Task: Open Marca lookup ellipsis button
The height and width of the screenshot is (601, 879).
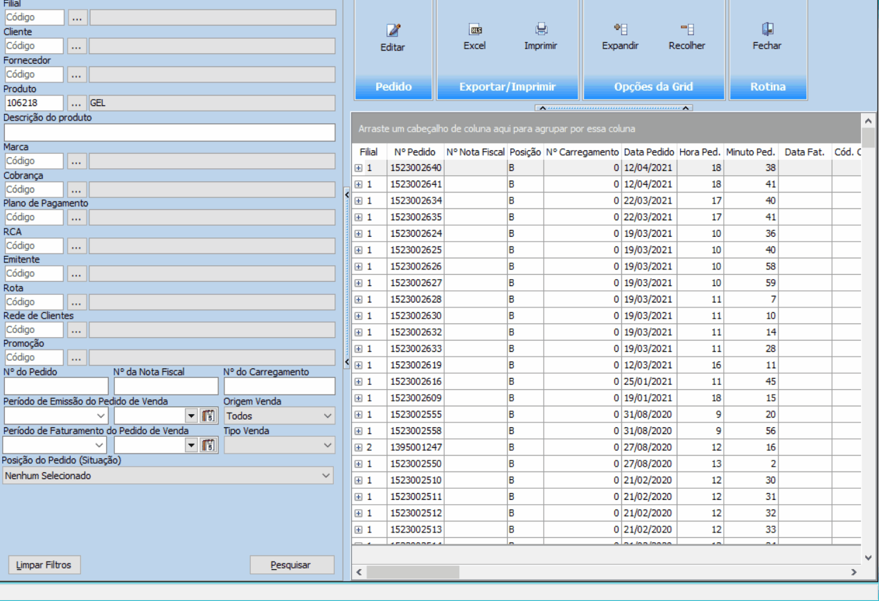Action: [77, 161]
